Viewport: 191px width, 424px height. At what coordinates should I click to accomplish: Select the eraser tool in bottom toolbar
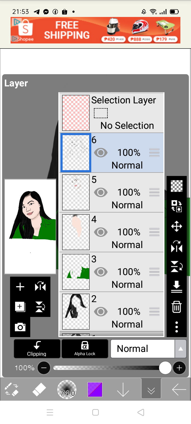[39, 390]
